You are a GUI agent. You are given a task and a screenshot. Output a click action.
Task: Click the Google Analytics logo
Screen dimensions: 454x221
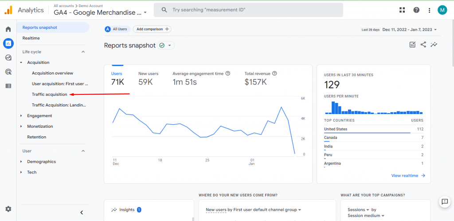click(8, 10)
